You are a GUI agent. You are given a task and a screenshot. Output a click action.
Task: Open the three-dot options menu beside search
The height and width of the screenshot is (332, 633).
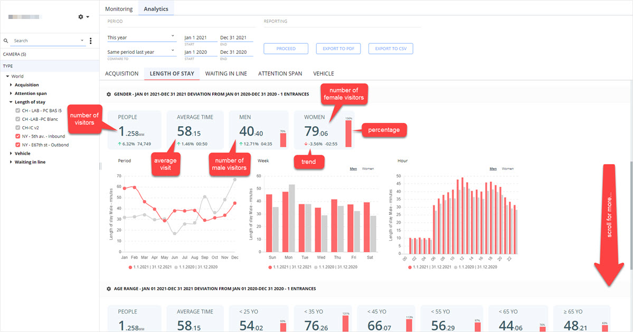click(90, 41)
